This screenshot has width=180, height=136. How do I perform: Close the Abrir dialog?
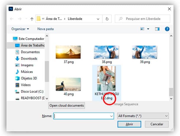tap(169, 9)
